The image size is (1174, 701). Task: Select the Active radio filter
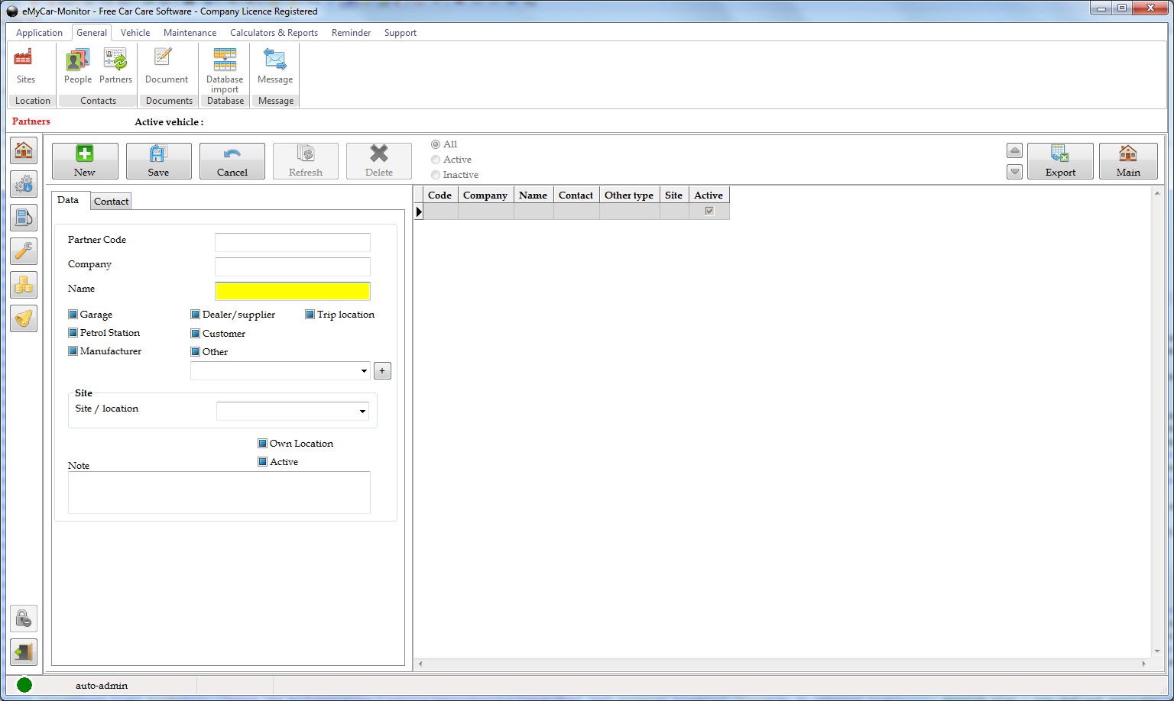[x=436, y=160]
